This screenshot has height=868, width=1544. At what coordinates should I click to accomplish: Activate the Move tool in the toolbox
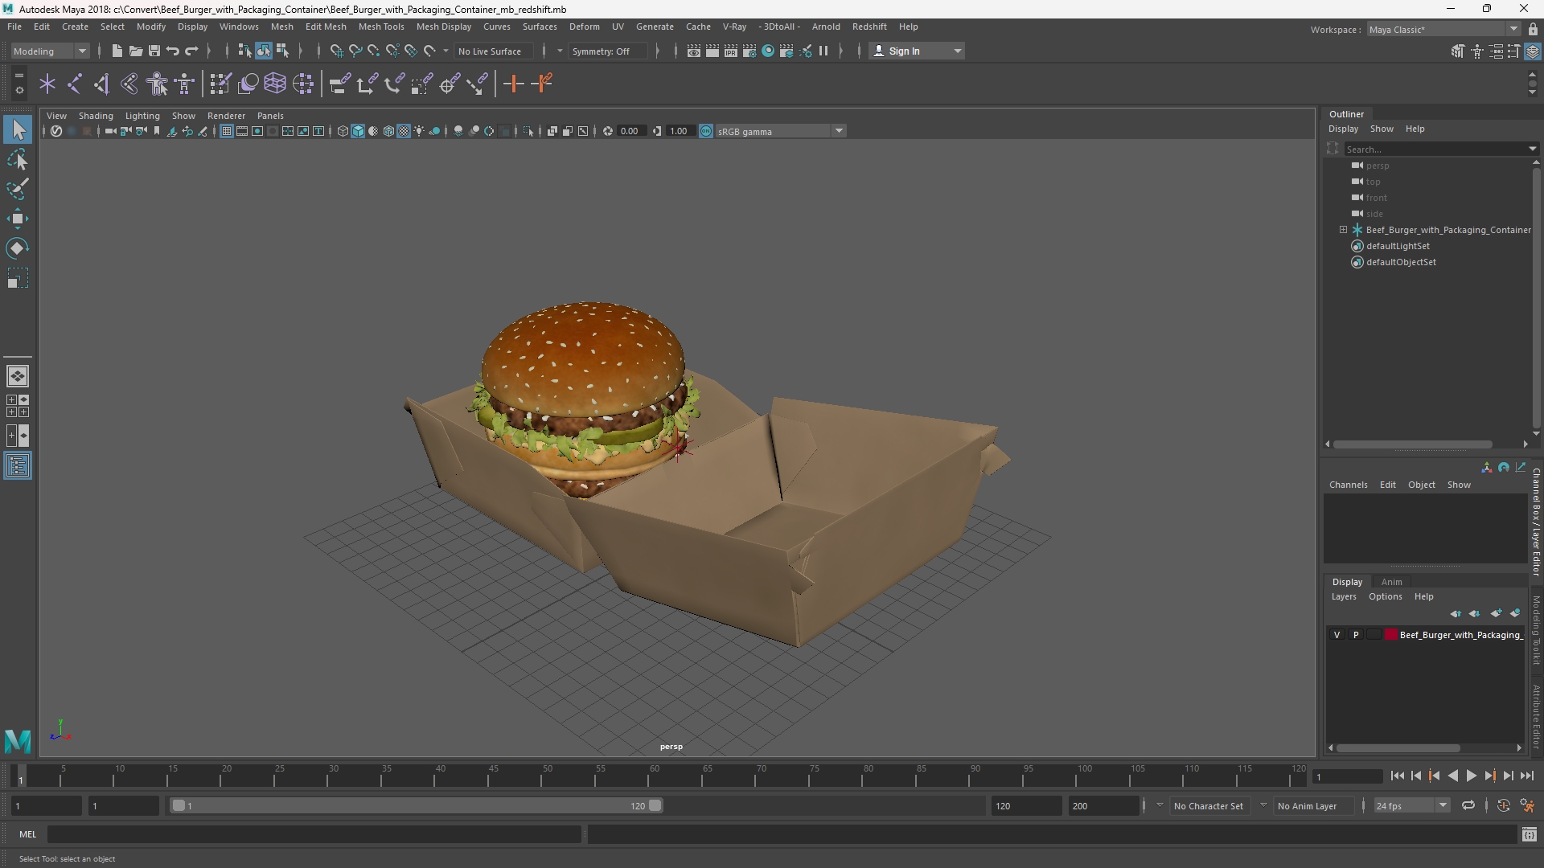(x=18, y=219)
